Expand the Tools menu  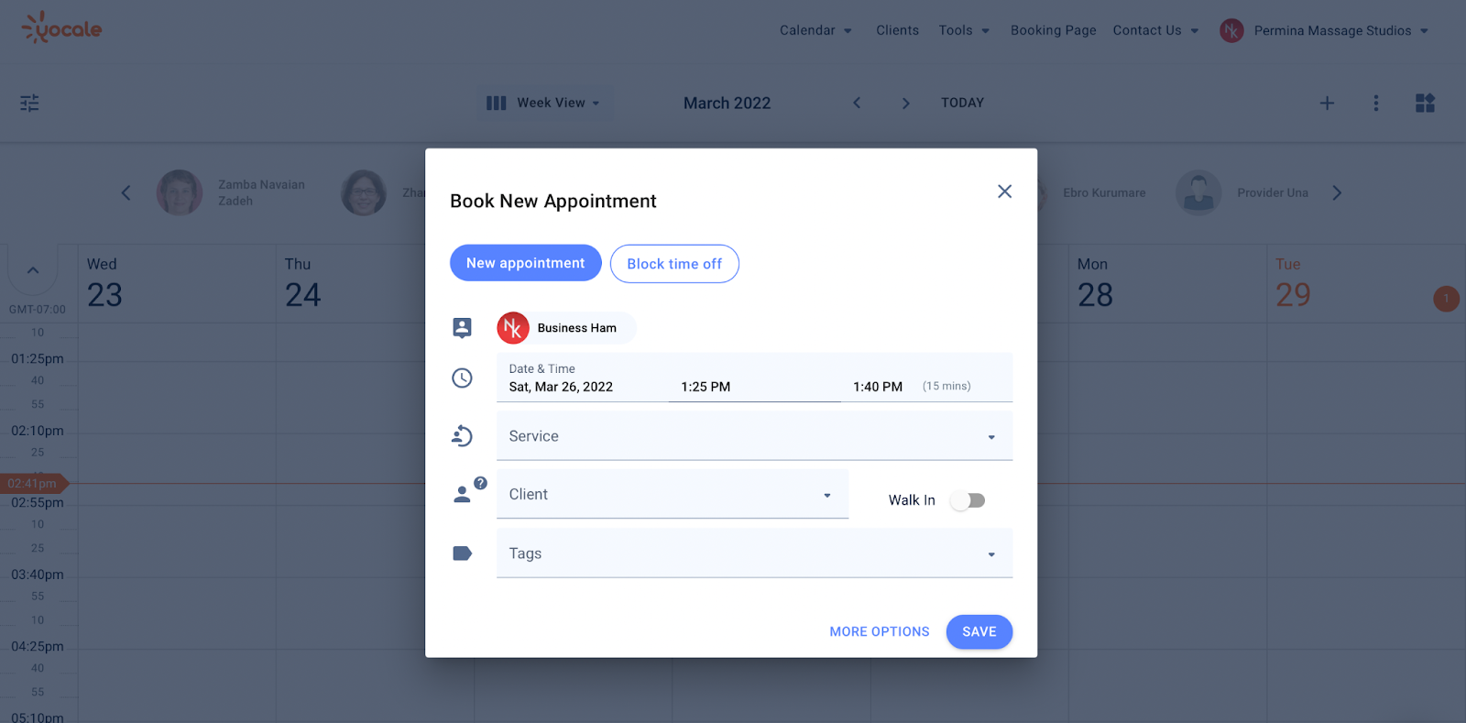(x=964, y=30)
